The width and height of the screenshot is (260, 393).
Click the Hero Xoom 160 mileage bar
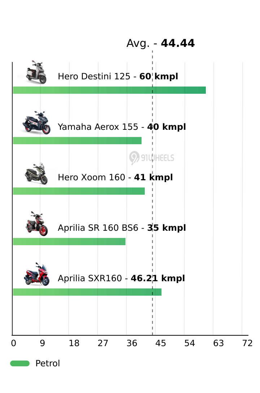click(79, 191)
